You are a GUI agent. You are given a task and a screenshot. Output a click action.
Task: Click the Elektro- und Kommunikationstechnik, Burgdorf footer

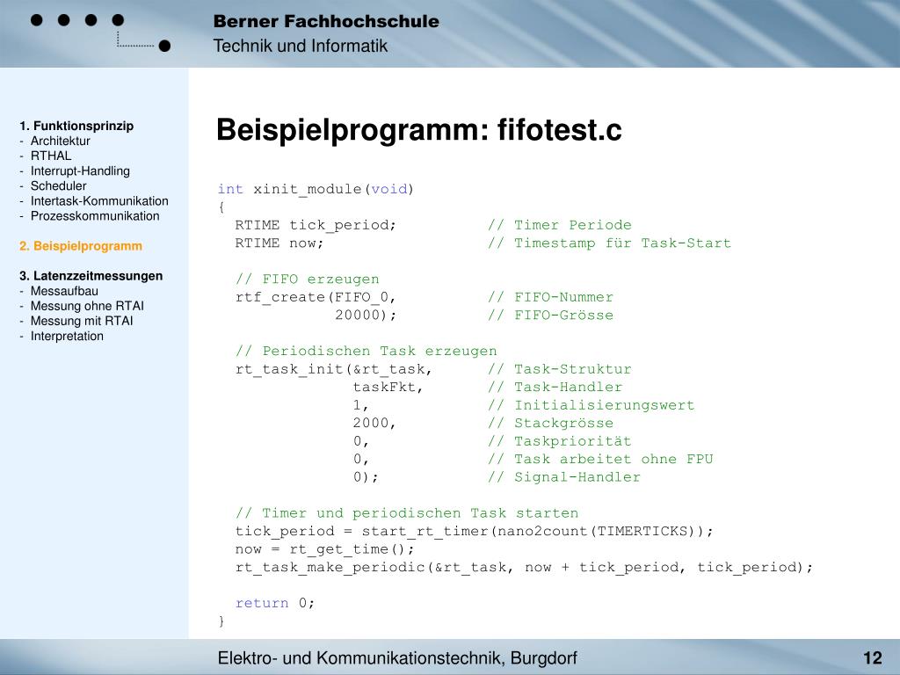click(397, 659)
